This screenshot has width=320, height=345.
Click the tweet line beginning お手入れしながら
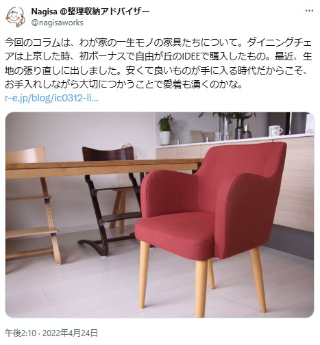pyautogui.click(x=123, y=85)
